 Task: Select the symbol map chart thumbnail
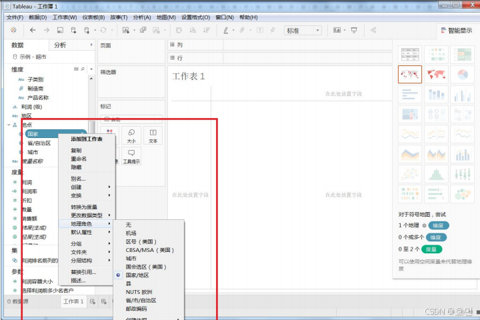point(410,74)
